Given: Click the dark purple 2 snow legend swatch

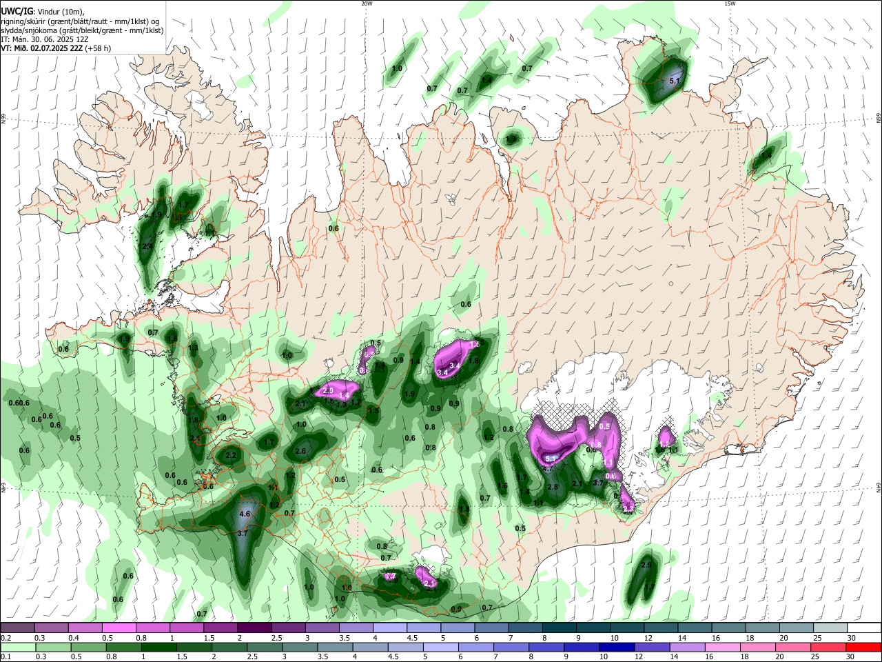Looking at the screenshot, I should [254, 628].
